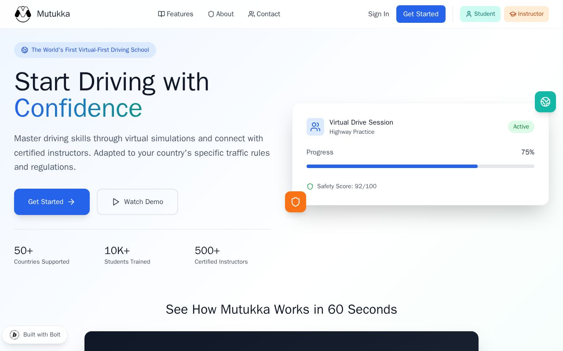Viewport: 563px width, 351px height.
Task: Click the session progress bar
Action: (x=420, y=166)
